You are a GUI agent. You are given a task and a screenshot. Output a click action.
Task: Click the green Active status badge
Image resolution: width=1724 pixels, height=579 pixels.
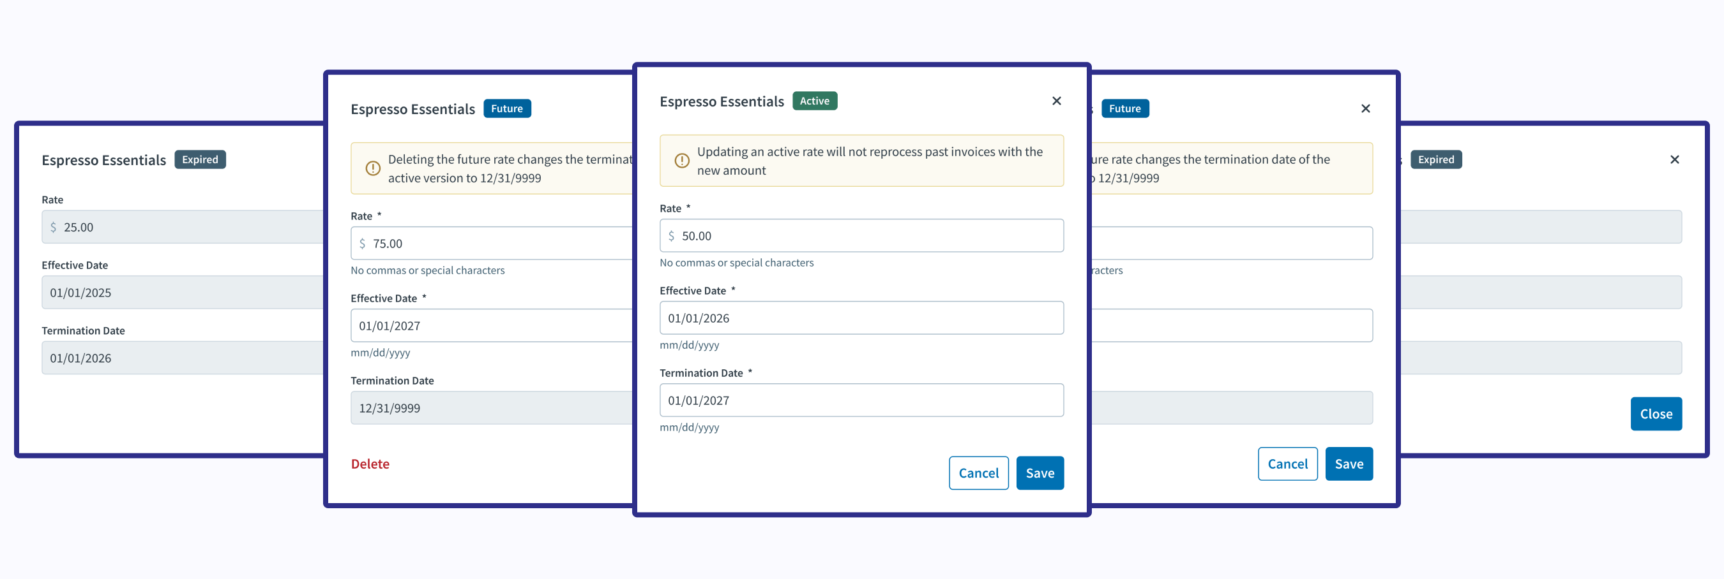pos(814,101)
